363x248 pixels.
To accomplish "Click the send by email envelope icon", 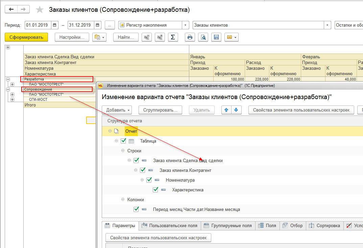I will (x=229, y=37).
